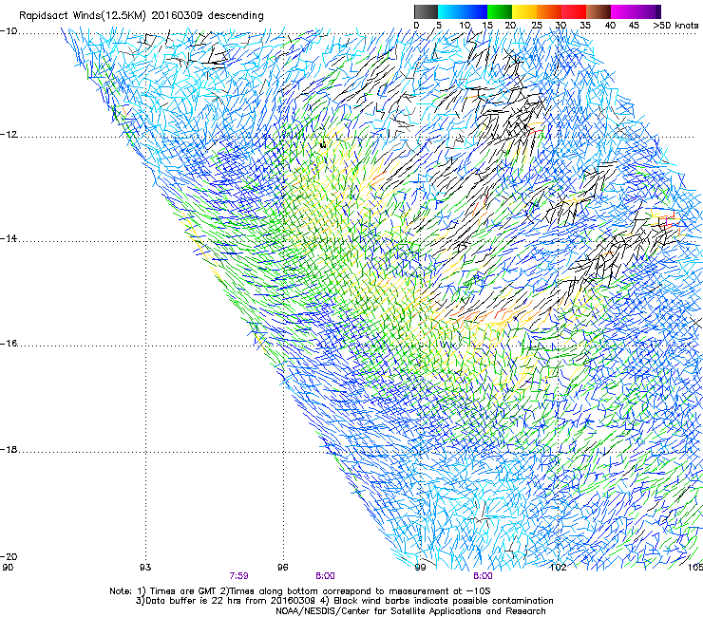Select the '-12' latitude axis label
703x617 pixels.
pos(9,135)
